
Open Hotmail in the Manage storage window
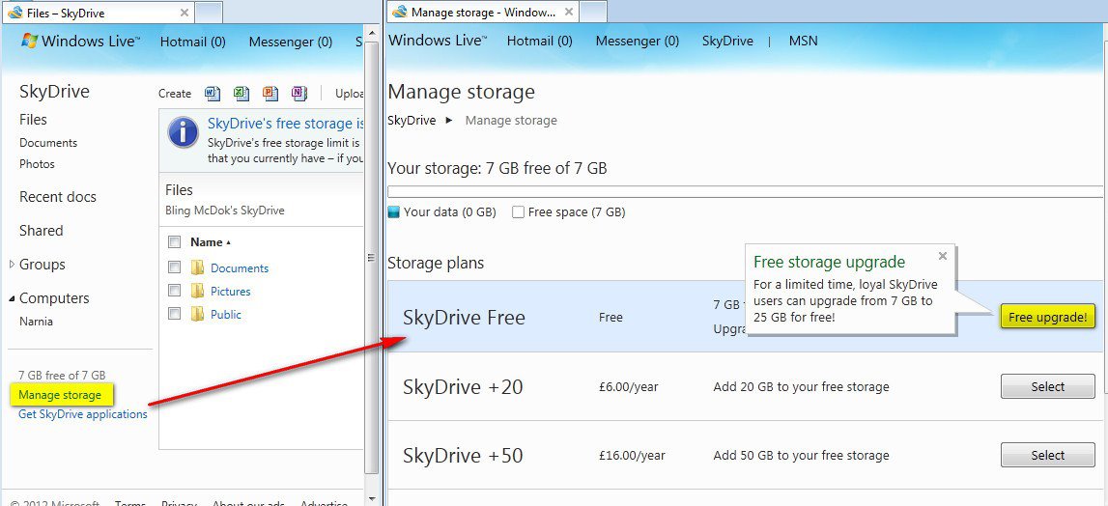click(540, 41)
